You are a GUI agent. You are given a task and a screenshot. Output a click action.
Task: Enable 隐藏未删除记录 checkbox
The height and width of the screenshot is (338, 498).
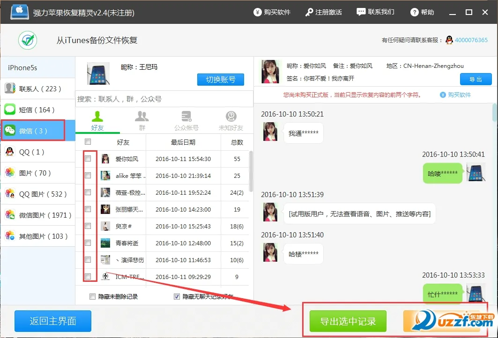click(92, 296)
